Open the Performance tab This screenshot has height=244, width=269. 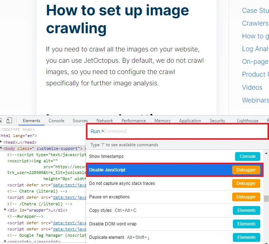[133, 121]
